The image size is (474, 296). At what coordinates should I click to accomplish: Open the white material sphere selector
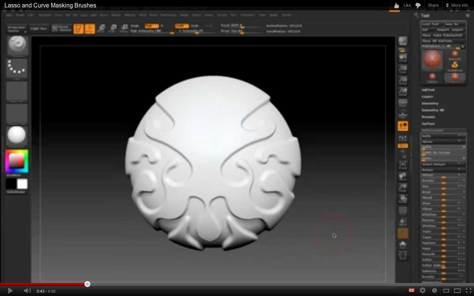(17, 135)
